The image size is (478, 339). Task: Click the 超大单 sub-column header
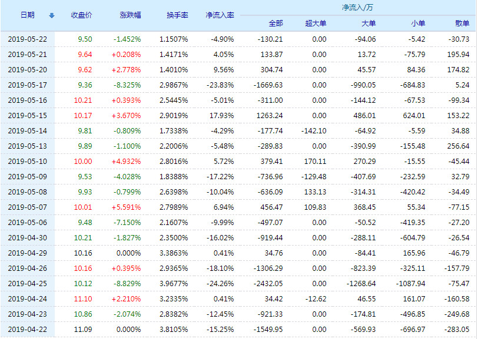point(316,24)
